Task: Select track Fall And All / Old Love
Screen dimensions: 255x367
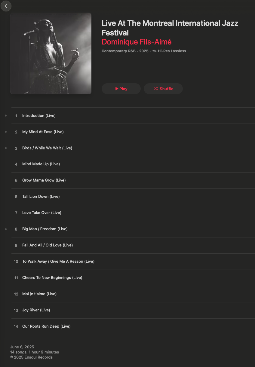Action: (x=133, y=245)
